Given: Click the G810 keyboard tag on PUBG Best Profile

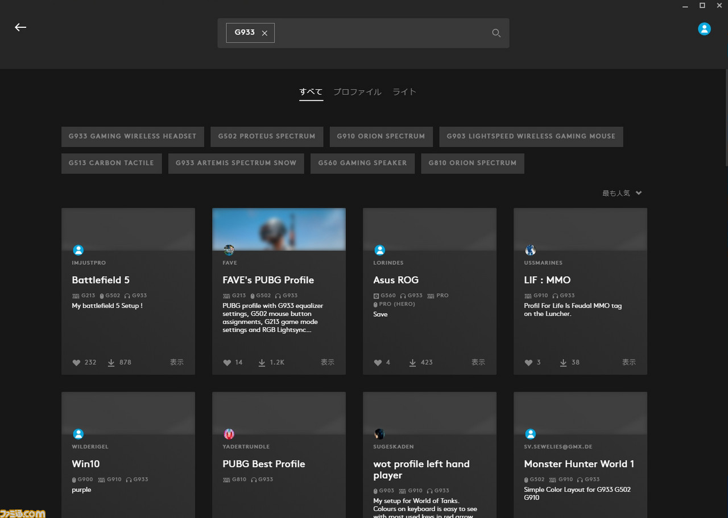Looking at the screenshot, I should [x=235, y=479].
